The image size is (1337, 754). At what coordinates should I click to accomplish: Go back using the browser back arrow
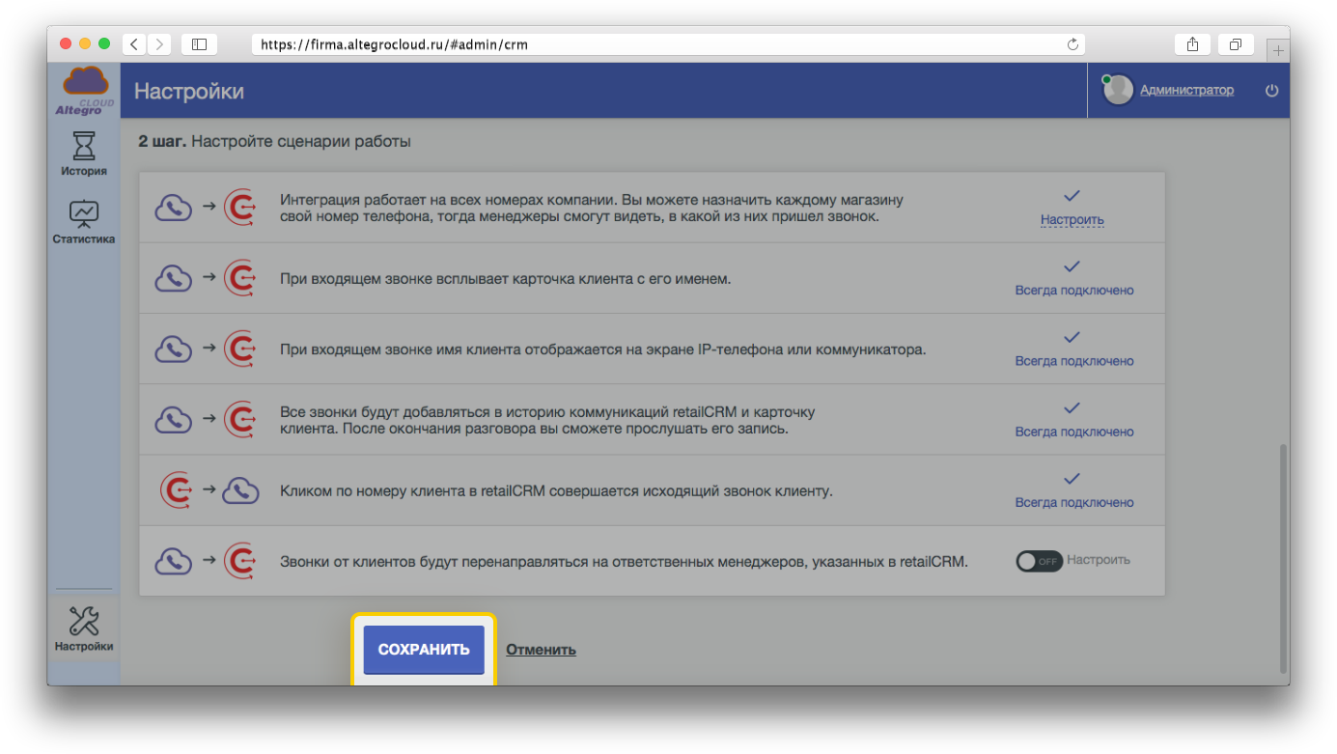point(134,44)
